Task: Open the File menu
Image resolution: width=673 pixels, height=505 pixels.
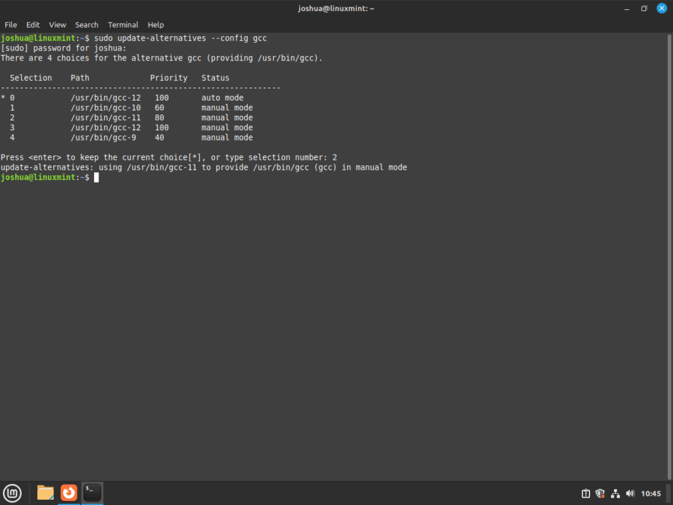Action: (x=11, y=25)
